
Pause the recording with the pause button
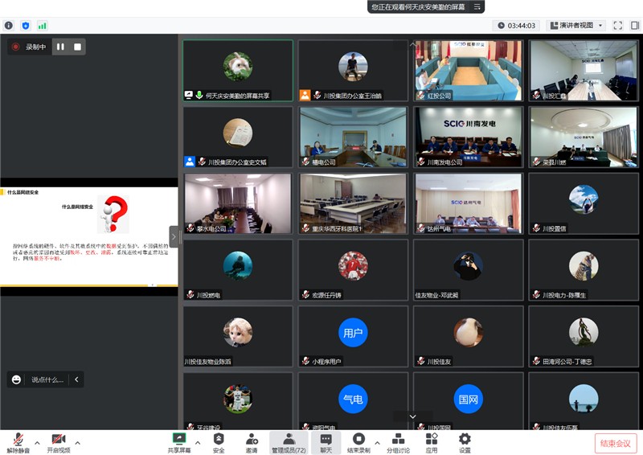pyautogui.click(x=60, y=47)
